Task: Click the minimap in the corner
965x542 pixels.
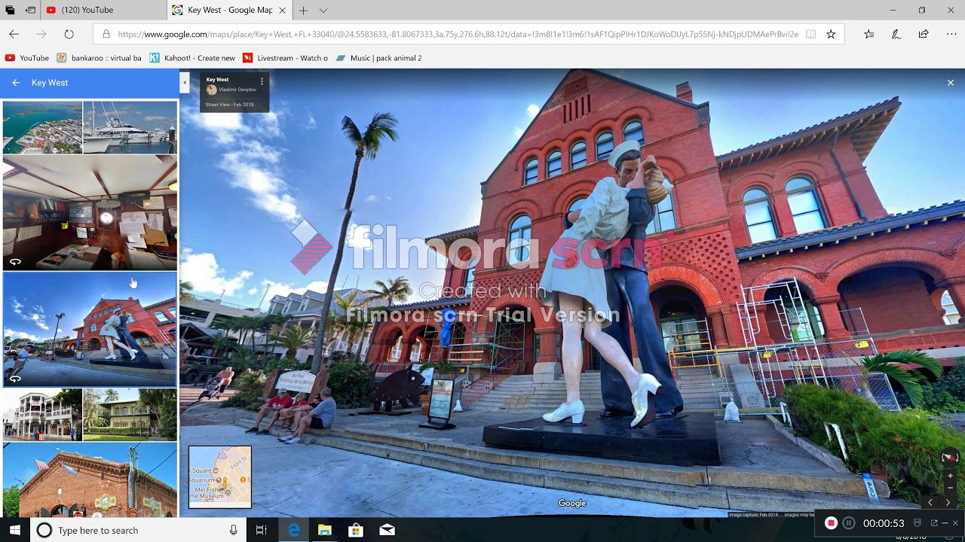Action: (x=220, y=477)
